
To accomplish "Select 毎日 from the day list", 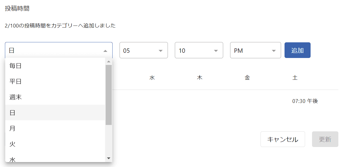I will point(55,66).
